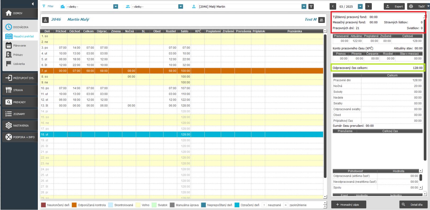Go to previous month arrow
The image size is (430, 210).
pyautogui.click(x=333, y=7)
